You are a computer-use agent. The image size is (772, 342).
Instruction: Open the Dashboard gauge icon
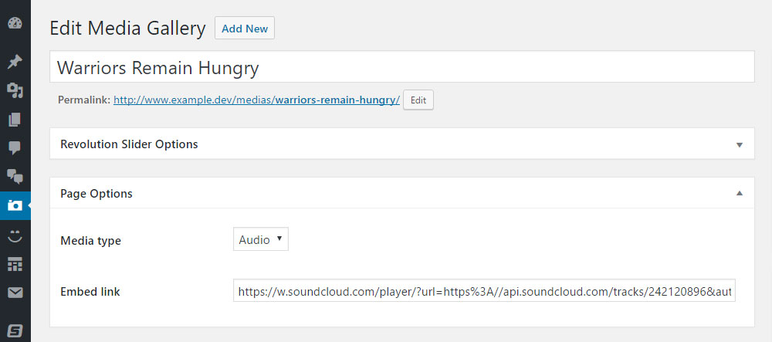[15, 23]
